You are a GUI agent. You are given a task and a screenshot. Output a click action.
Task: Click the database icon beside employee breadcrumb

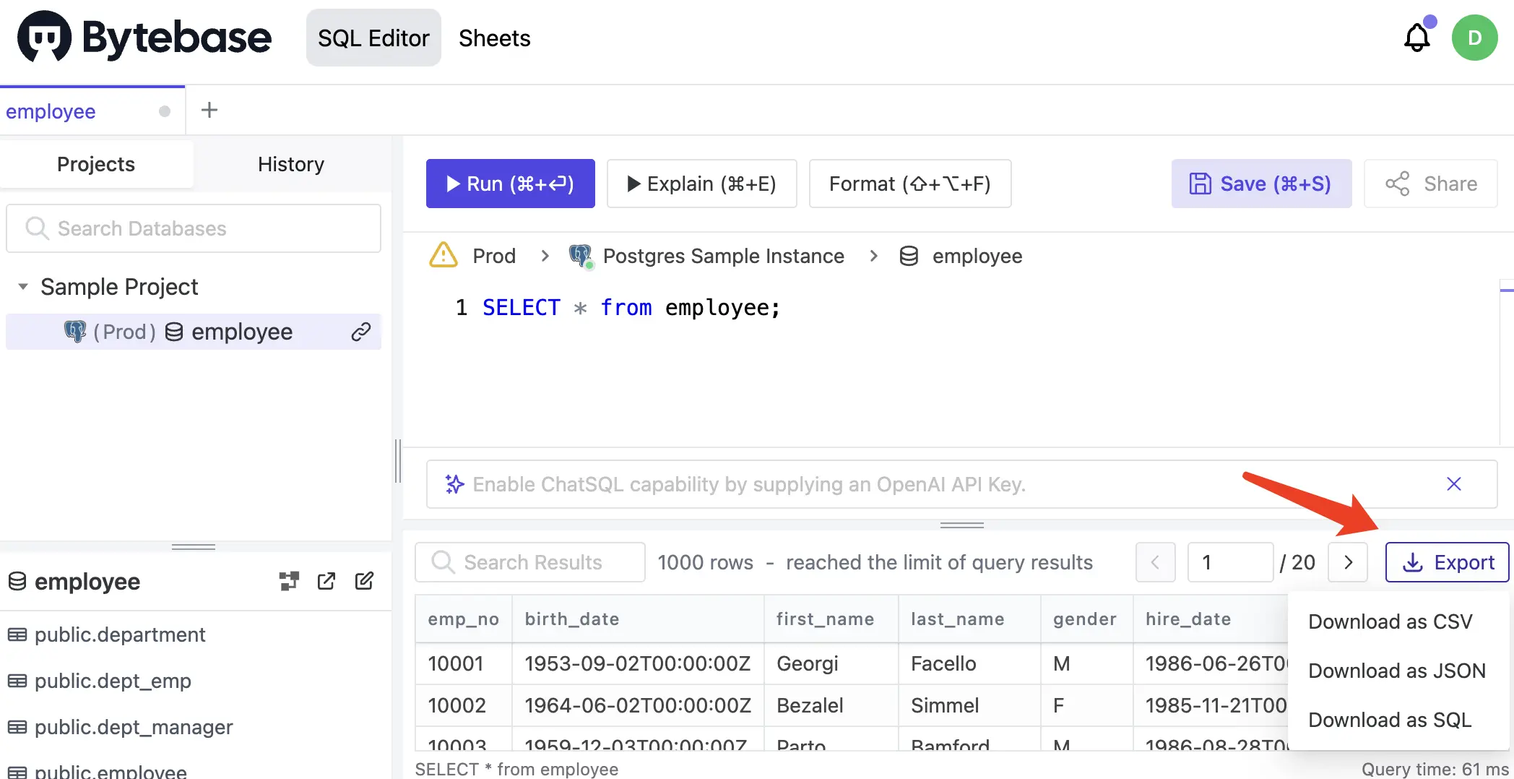click(909, 256)
